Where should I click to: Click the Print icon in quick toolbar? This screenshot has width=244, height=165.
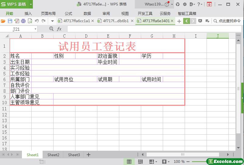tap(23, 21)
